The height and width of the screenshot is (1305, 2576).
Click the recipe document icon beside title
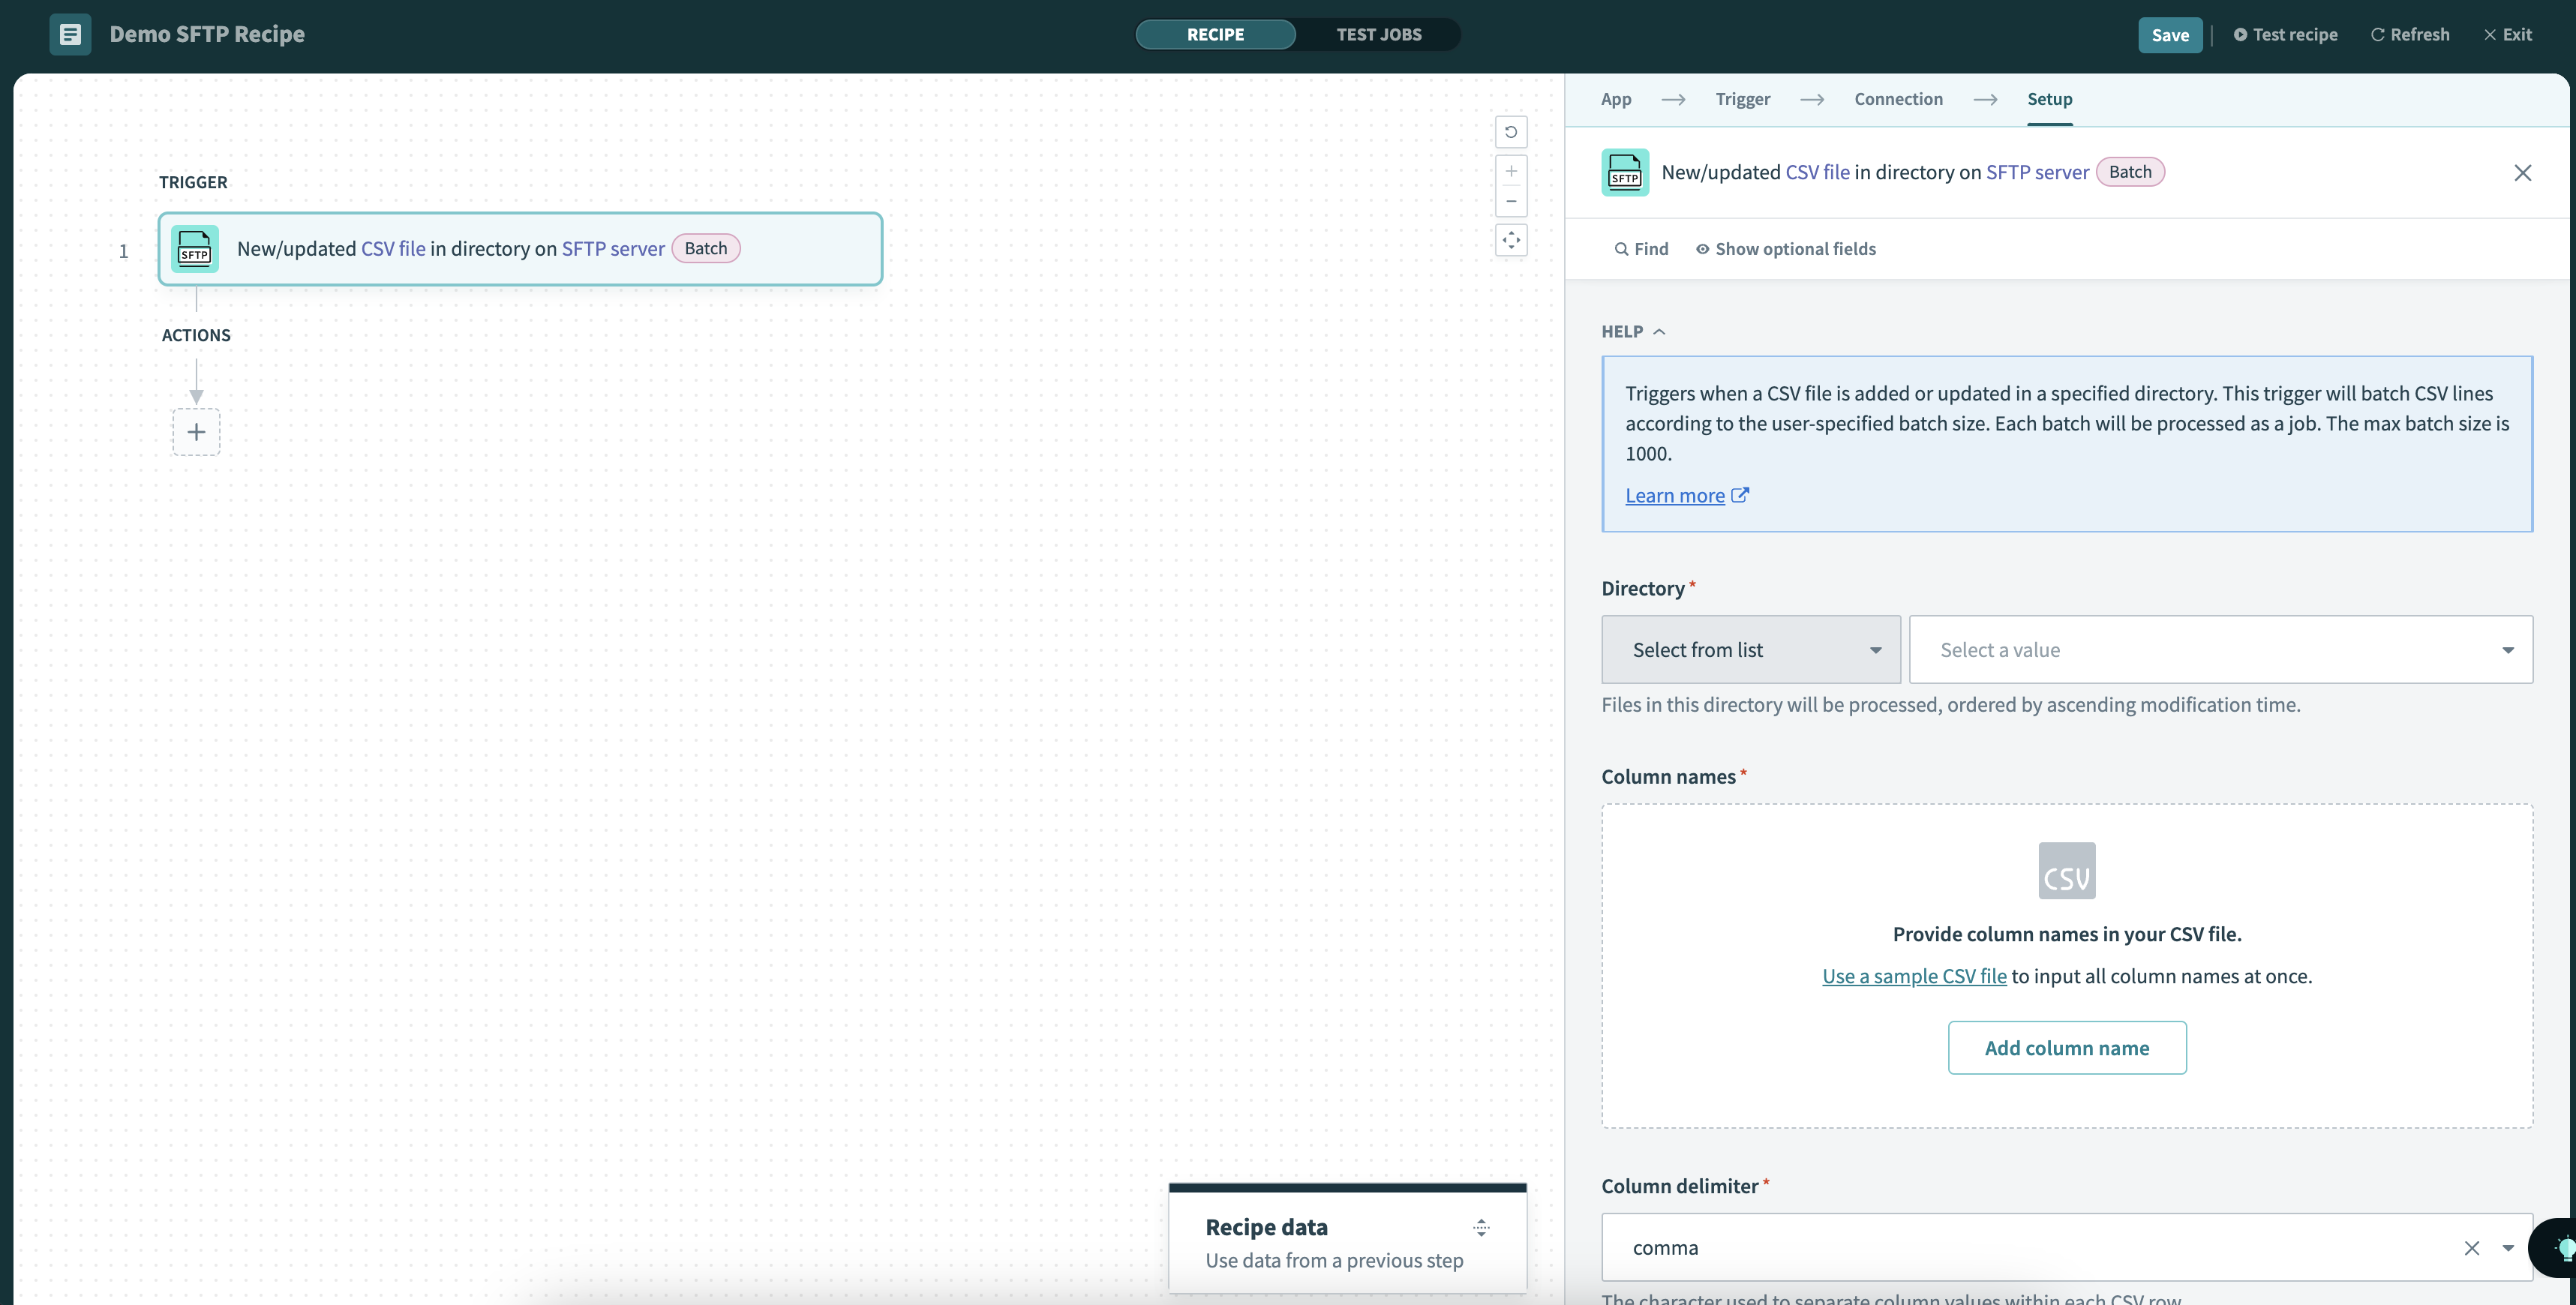pyautogui.click(x=70, y=34)
